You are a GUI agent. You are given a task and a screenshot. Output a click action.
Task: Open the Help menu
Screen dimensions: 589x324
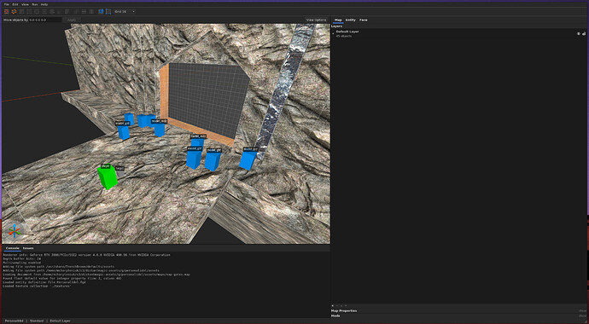point(44,4)
